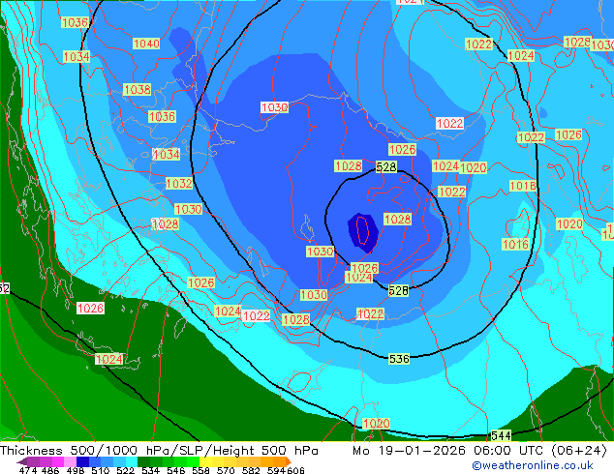The width and height of the screenshot is (614, 474).
Task: Click legend value '486'
Action: (50, 470)
